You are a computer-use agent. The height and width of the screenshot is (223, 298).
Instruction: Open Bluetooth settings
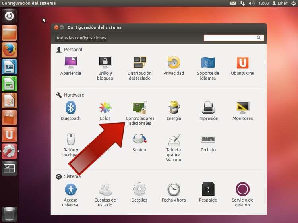pyautogui.click(x=70, y=111)
